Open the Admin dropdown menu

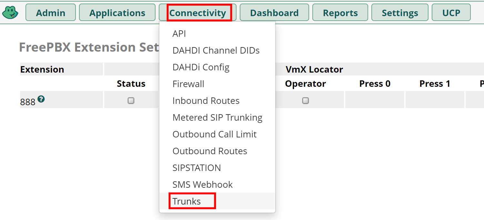[51, 13]
